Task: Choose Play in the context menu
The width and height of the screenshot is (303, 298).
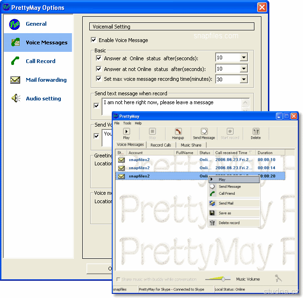Action: click(x=234, y=179)
